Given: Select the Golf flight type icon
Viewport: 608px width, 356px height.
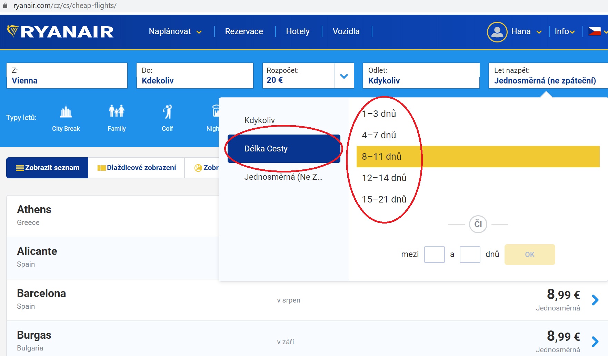Looking at the screenshot, I should point(167,117).
